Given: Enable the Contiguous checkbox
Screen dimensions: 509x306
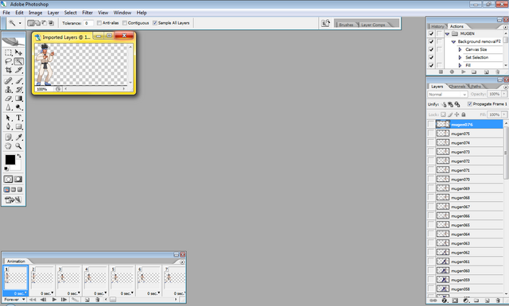Looking at the screenshot, I should click(125, 23).
